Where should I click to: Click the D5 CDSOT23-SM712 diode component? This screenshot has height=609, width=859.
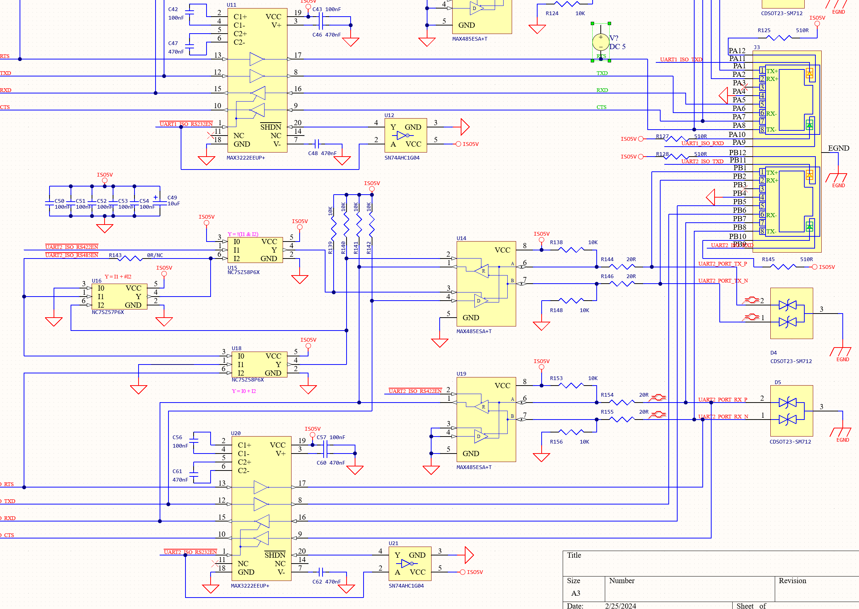[x=791, y=411]
